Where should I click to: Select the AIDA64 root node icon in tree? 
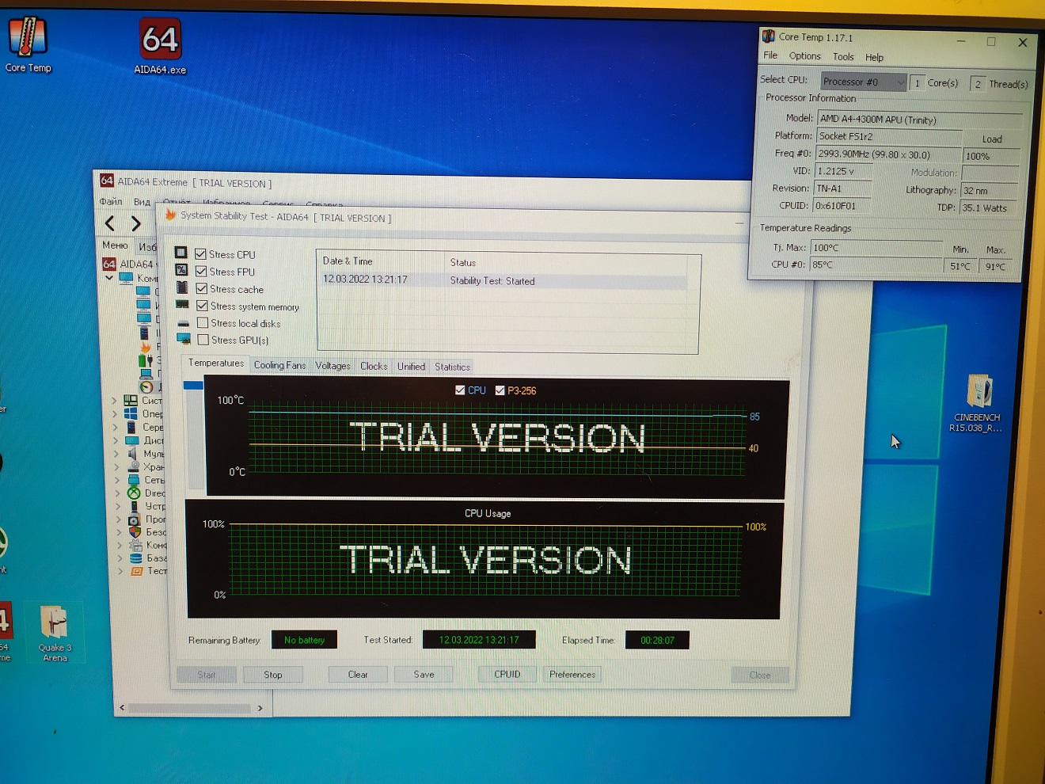109,264
